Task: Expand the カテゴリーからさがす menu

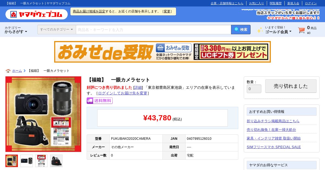Action: pos(16,30)
